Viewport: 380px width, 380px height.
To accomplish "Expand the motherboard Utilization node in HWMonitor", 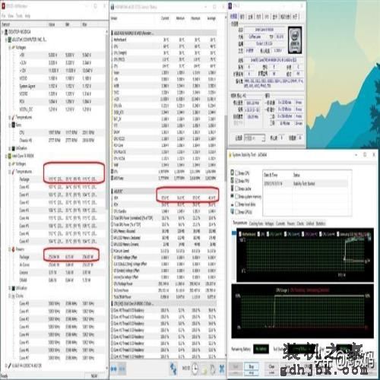I will 10,148.
